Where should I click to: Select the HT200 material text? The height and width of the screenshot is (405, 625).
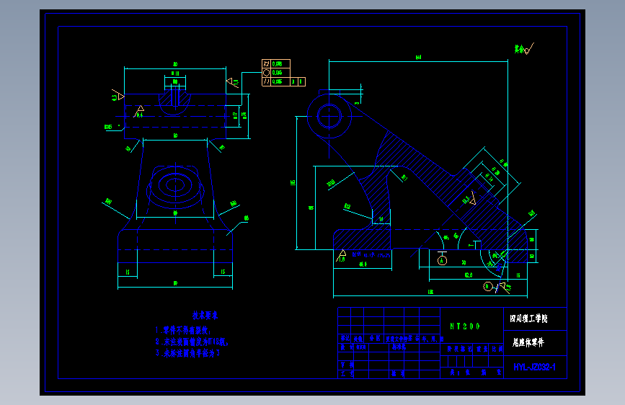465,326
